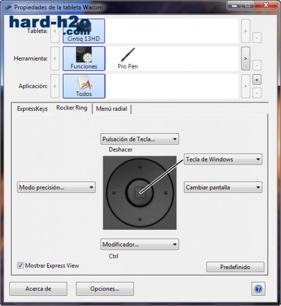281x306 pixels.
Task: Click the right dot of the Rocker Ring
Action: 166,193
